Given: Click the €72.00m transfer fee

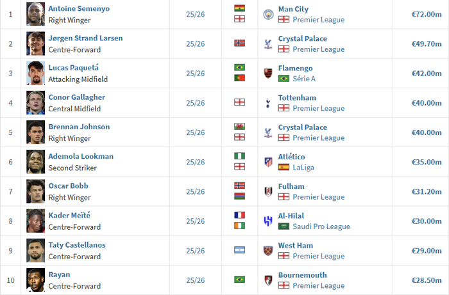Looking at the screenshot, I should point(427,14).
